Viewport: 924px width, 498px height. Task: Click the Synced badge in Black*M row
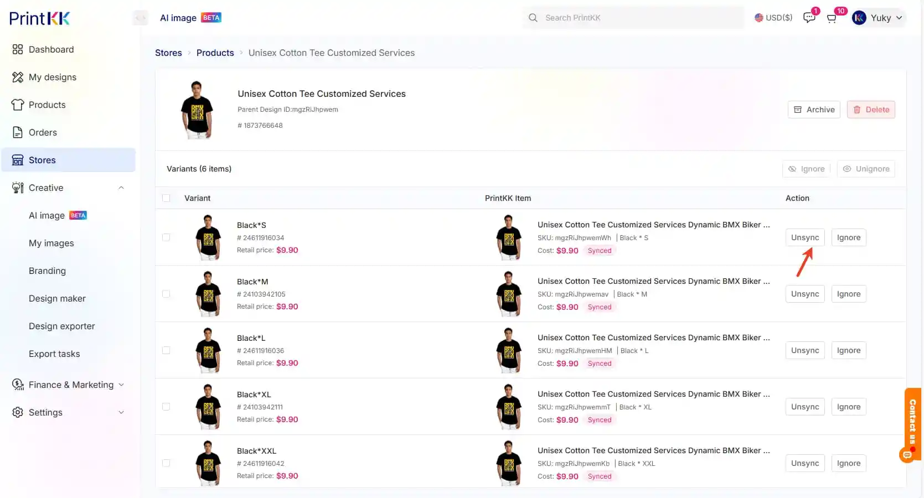coord(600,307)
